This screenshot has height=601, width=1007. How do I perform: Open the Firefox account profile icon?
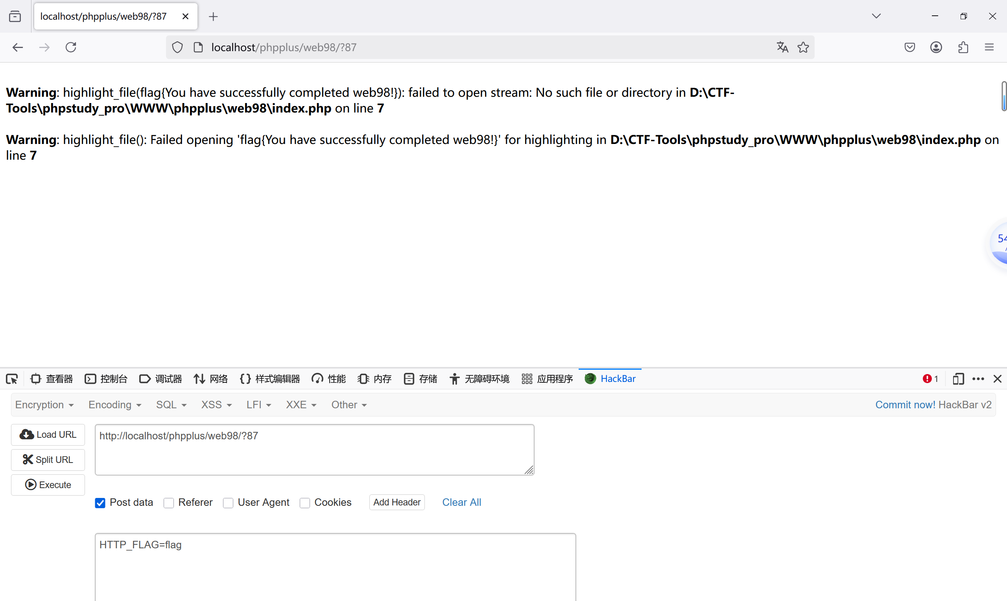(936, 47)
